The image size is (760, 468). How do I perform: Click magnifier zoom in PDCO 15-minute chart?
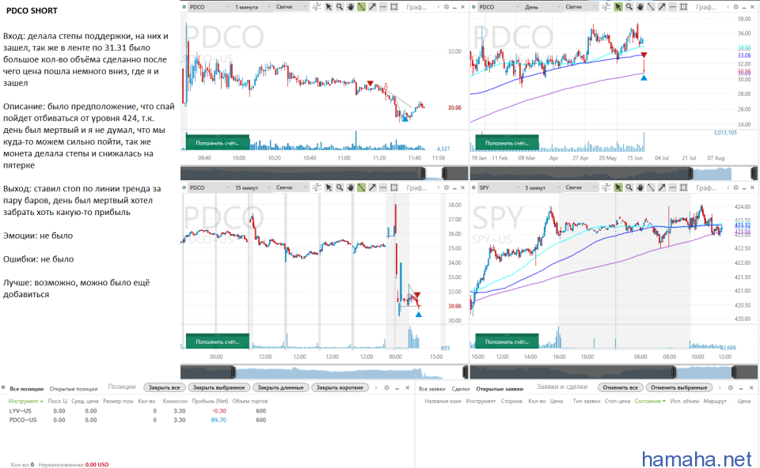coord(340,187)
